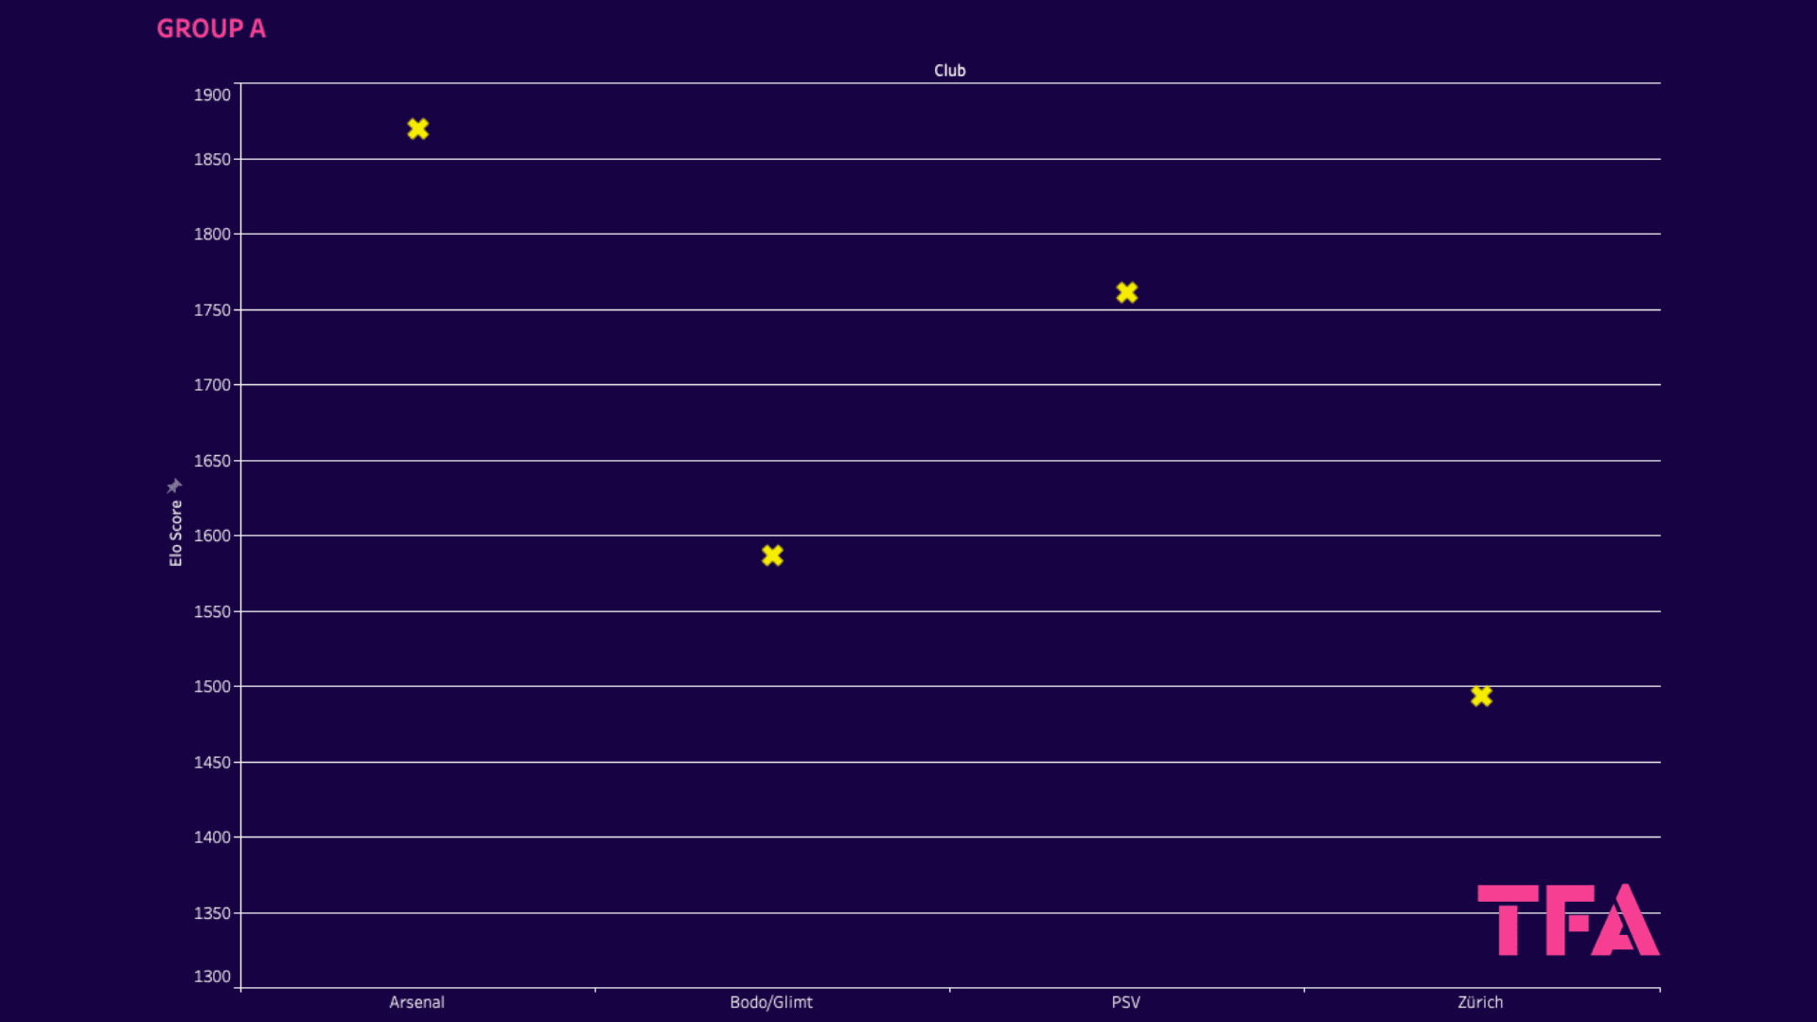Select the Arsenal club label

pos(416,1002)
